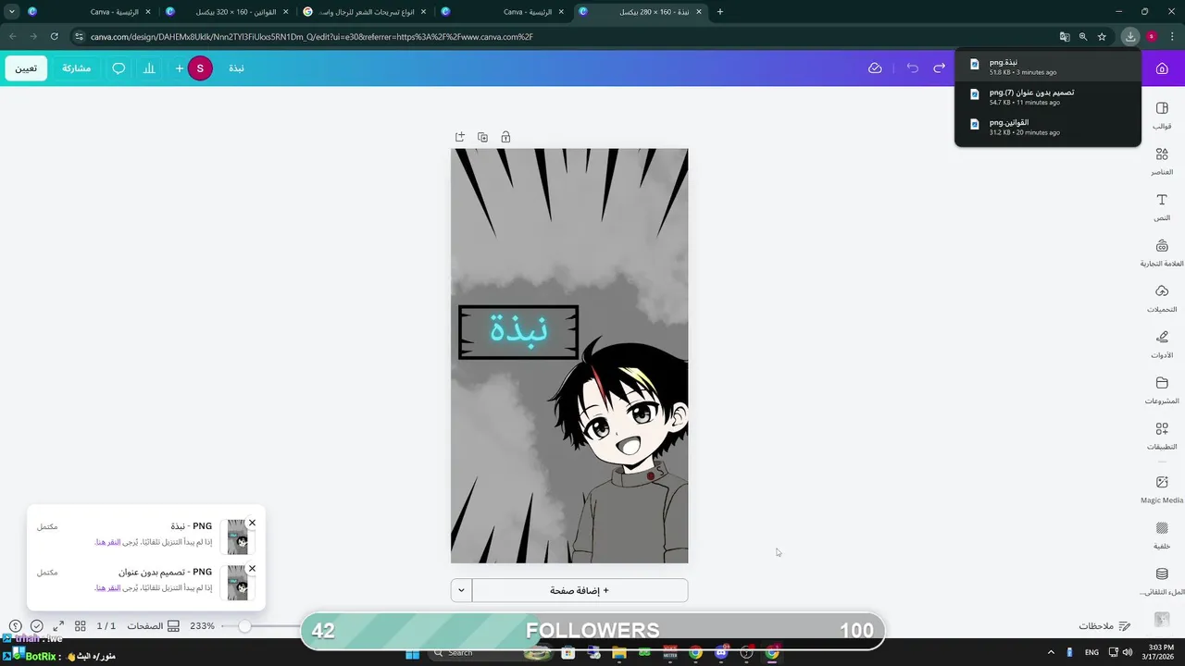Click the design title نبذة in header
The image size is (1185, 666).
pos(237,68)
